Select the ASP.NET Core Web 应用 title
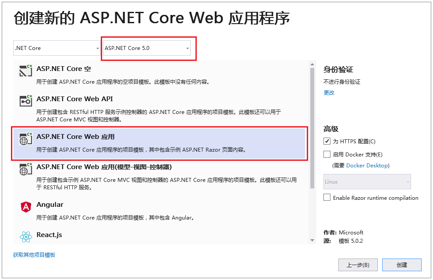This screenshot has width=433, height=280. pos(75,136)
